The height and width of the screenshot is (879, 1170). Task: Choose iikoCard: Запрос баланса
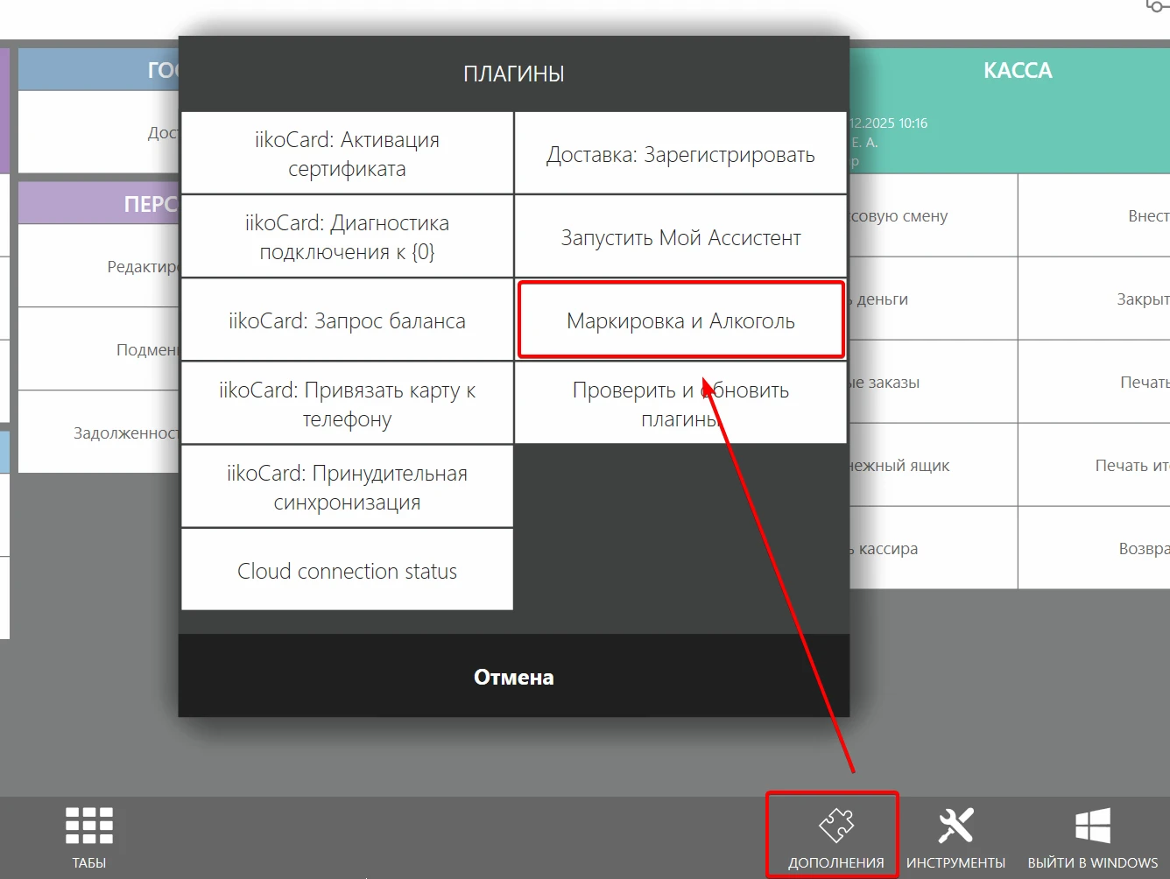tap(347, 320)
